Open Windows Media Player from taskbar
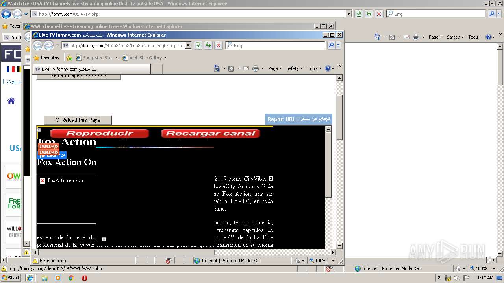 coord(58,278)
